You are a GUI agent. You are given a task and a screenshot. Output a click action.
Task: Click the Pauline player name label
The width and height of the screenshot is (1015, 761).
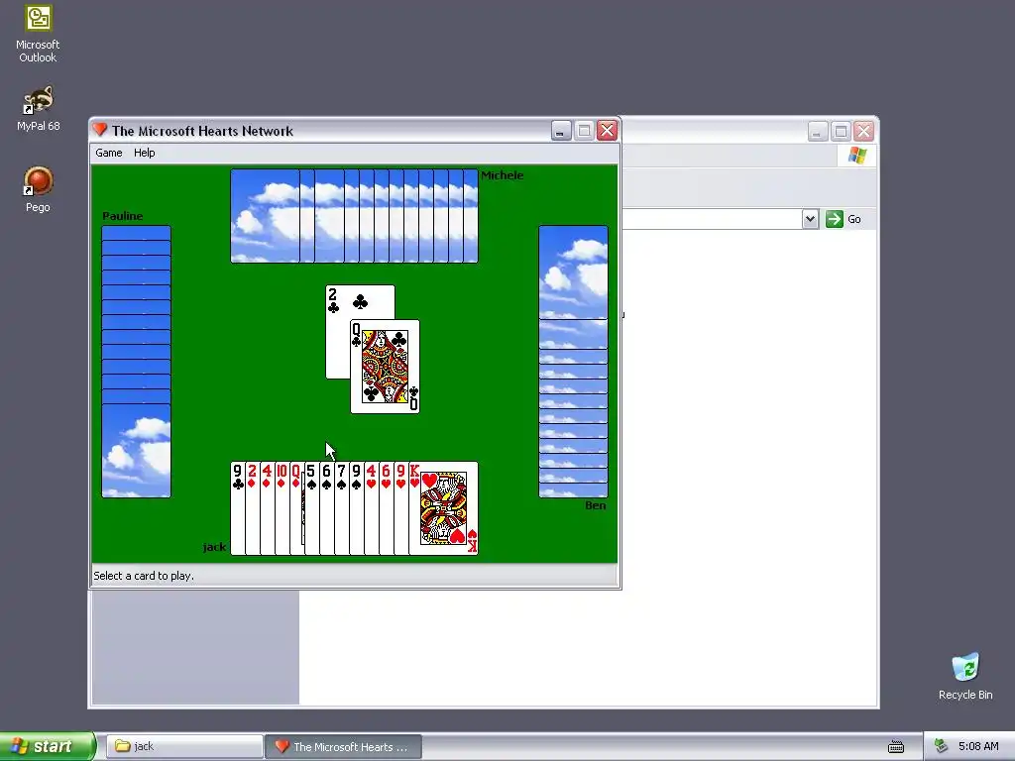[x=122, y=216]
